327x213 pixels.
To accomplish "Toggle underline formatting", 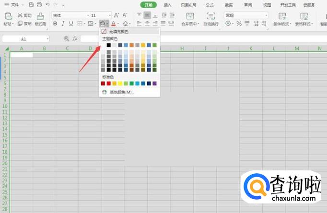I will click(71, 23).
